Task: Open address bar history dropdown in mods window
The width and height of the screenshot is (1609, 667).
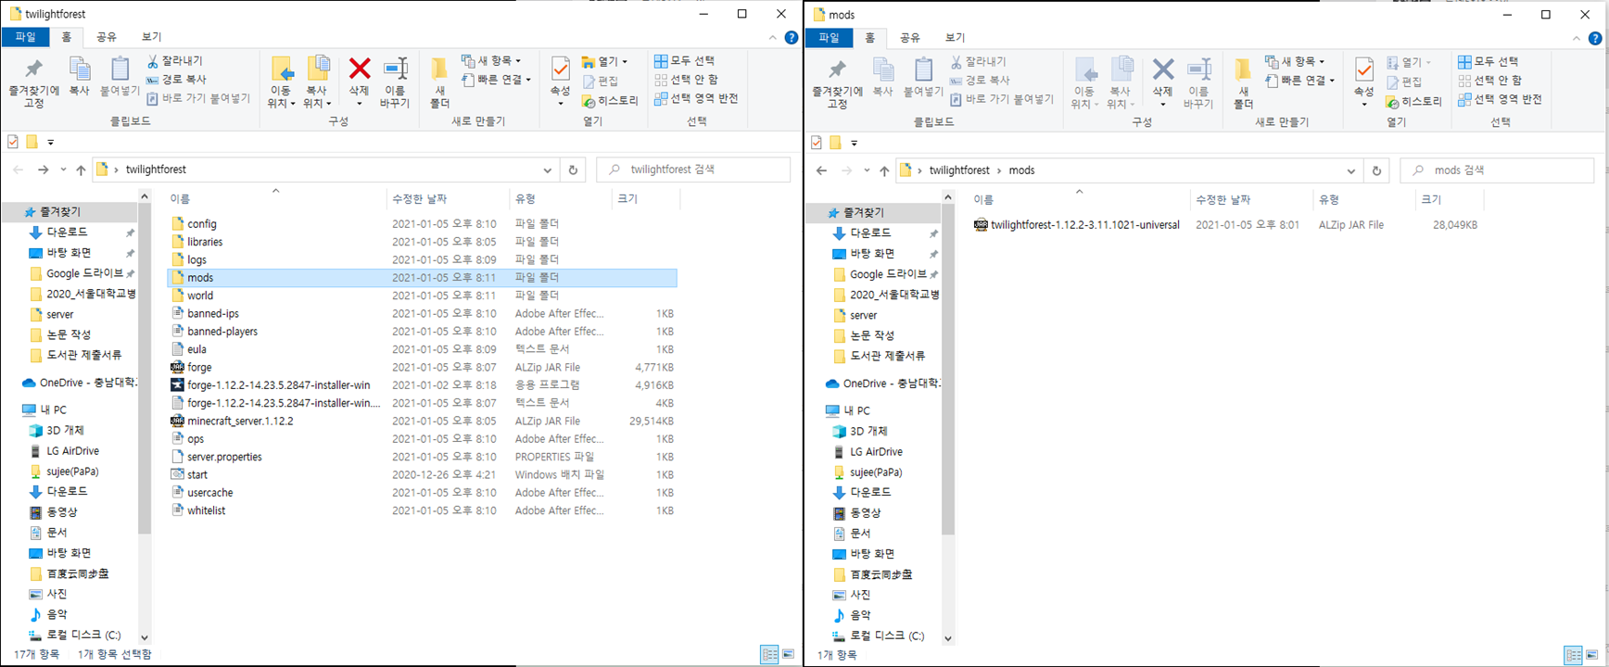Action: [1350, 170]
